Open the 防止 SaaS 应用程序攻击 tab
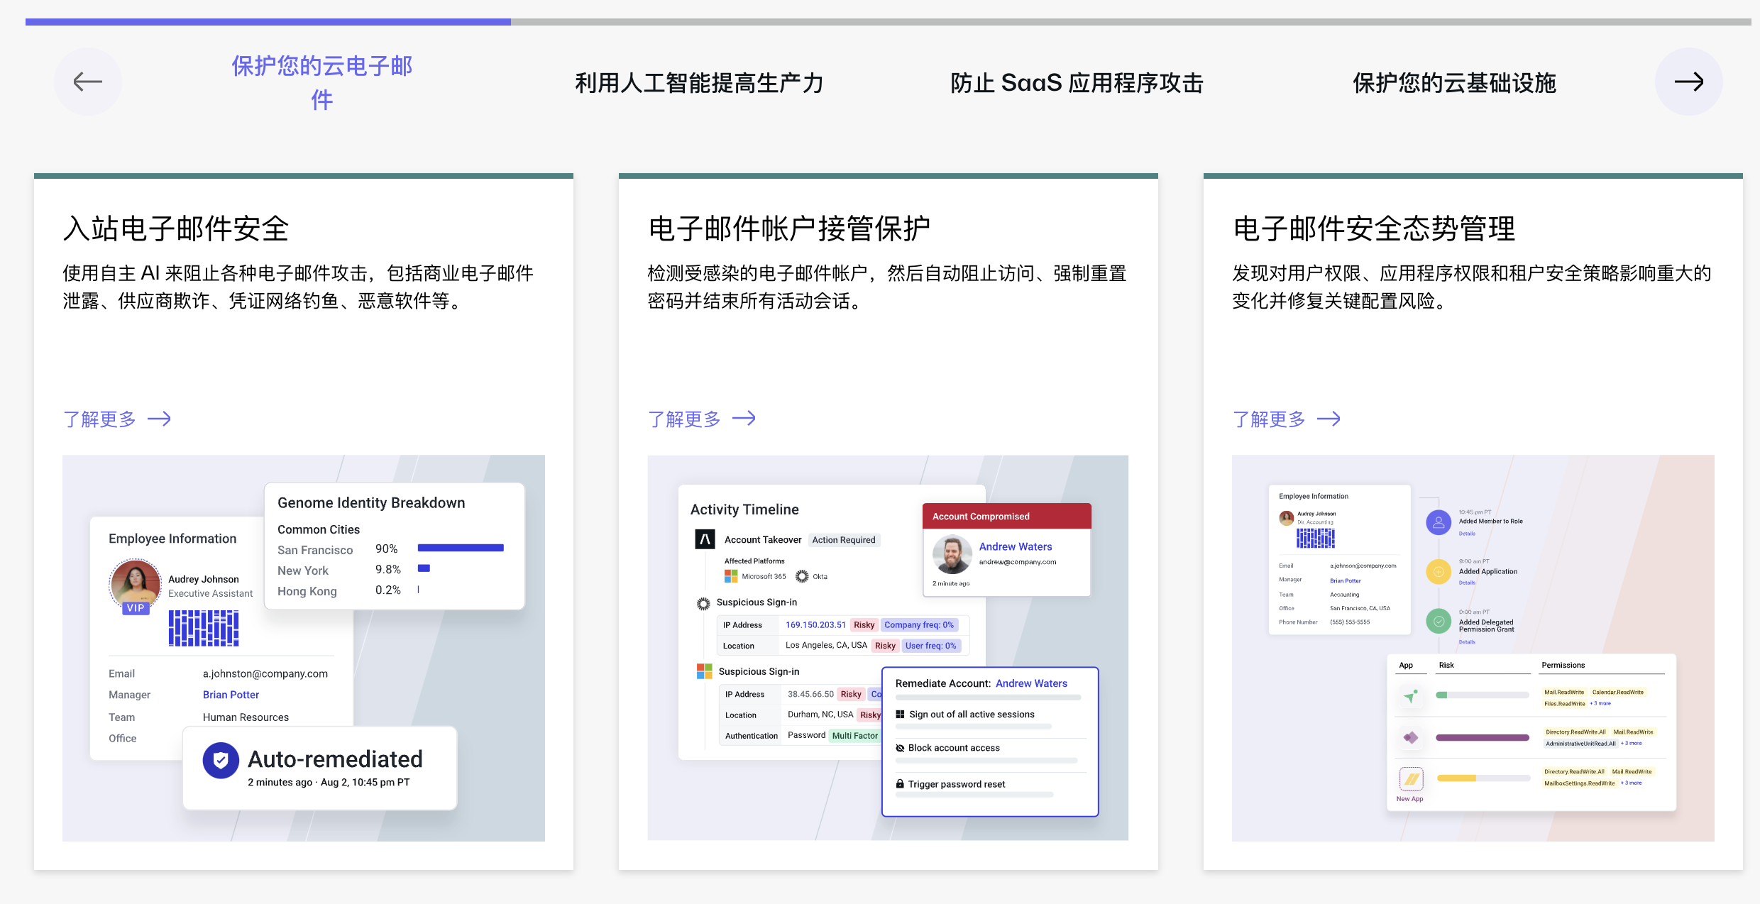This screenshot has width=1760, height=904. 1077,83
